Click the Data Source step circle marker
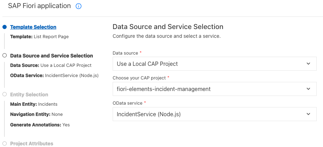The width and height of the screenshot is (323, 147). pos(5,55)
